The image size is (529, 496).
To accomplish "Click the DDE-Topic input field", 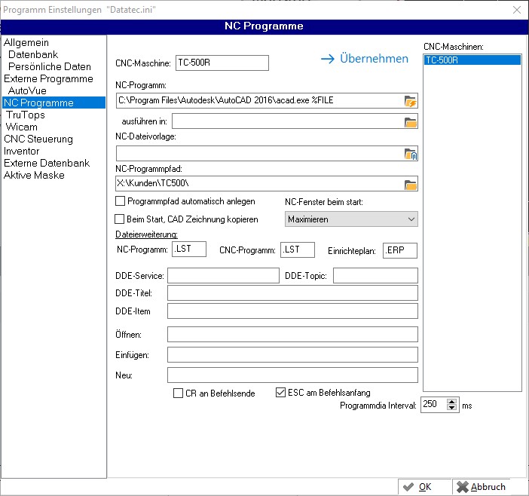I will pos(375,275).
